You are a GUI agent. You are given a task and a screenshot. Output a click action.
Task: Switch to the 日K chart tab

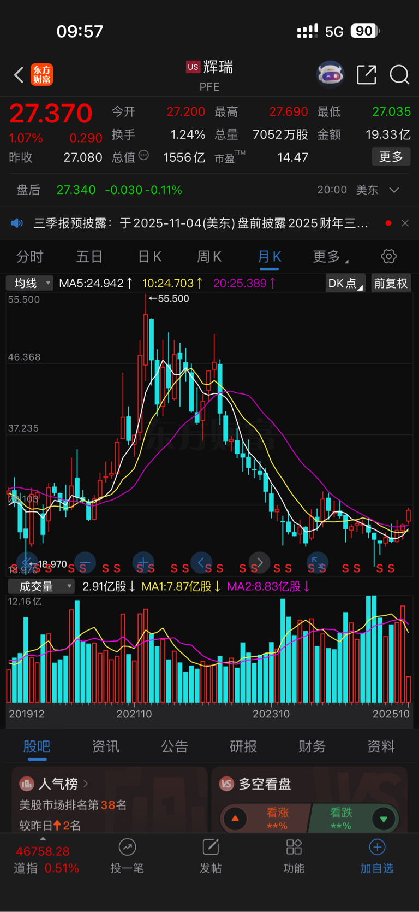tap(149, 256)
